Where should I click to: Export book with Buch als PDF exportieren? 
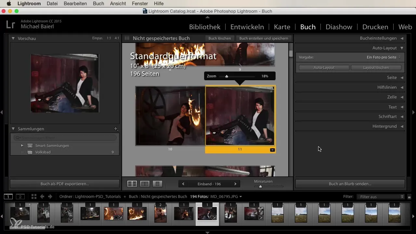click(x=65, y=184)
